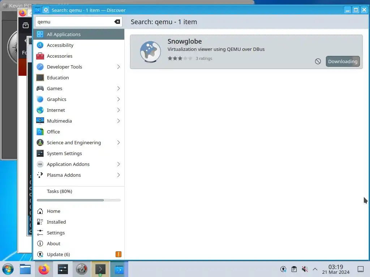Click the updates tray notifier icon
The image size is (370, 277).
click(283, 269)
